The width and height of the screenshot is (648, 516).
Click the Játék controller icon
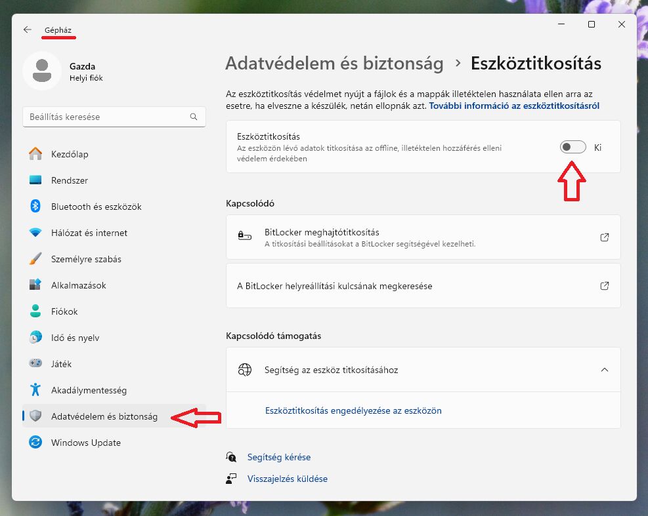[x=35, y=363]
